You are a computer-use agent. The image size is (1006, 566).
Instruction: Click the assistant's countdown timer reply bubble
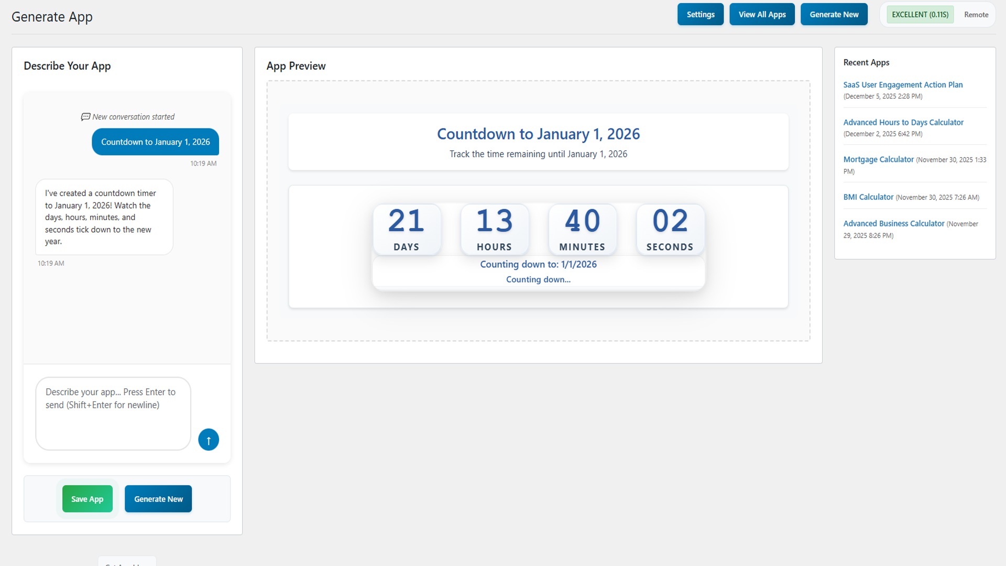104,217
